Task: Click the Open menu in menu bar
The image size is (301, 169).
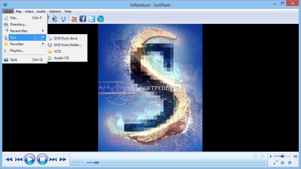Action: point(8,11)
